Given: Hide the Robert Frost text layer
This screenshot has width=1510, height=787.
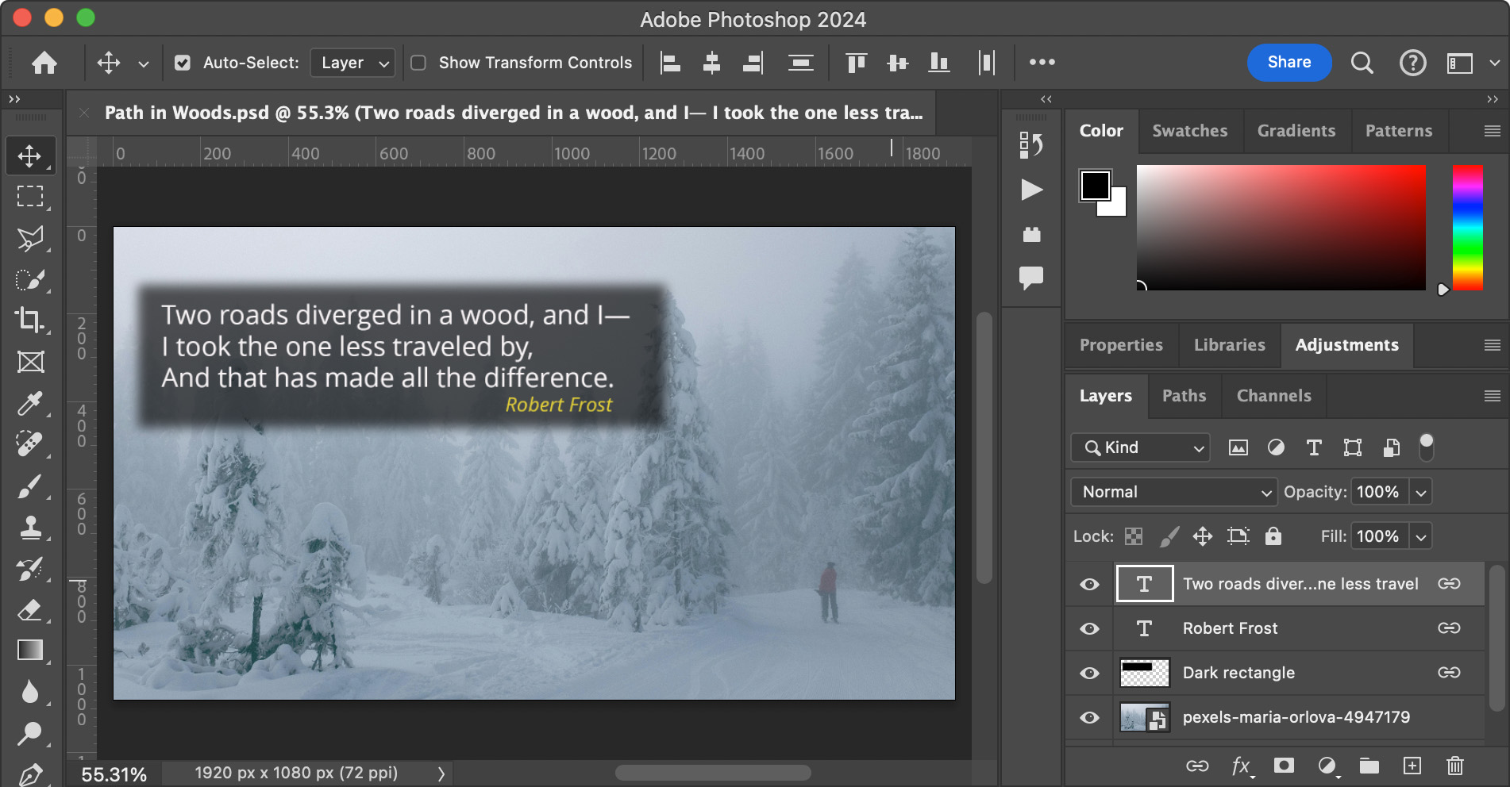Looking at the screenshot, I should (1089, 628).
